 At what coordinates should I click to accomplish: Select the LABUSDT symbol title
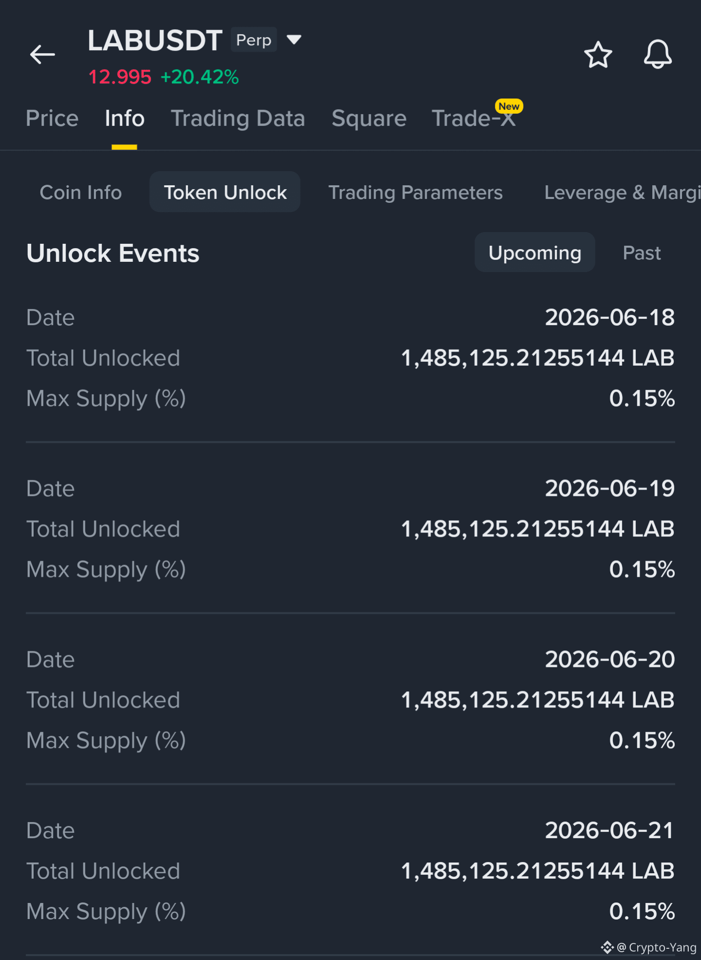[155, 40]
